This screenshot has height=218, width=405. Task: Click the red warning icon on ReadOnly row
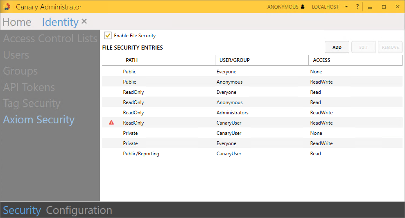click(111, 123)
